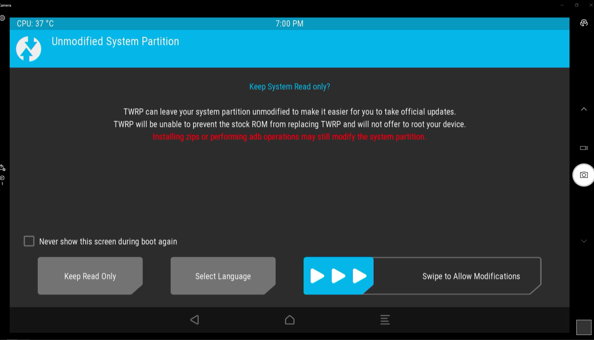Take a photo with the shutter button
594x340 pixels.
pos(584,175)
